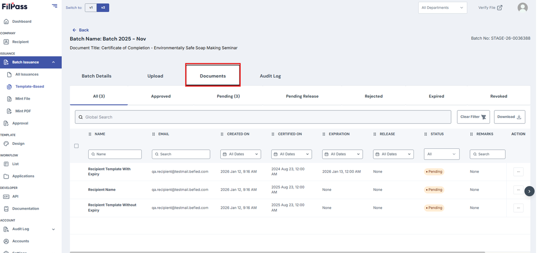Viewport: 537px width, 253px height.
Task: Click the drag handle icon beside RELEASE column
Action: [375, 134]
